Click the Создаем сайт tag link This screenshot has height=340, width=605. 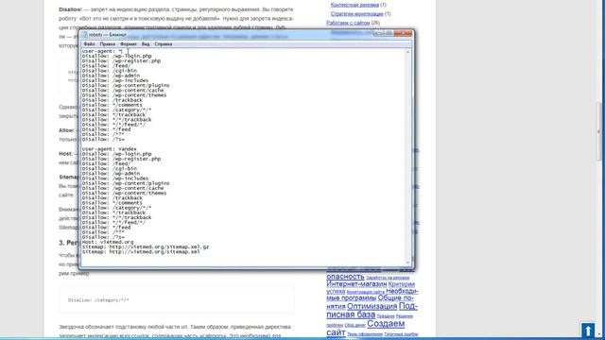click(x=386, y=323)
